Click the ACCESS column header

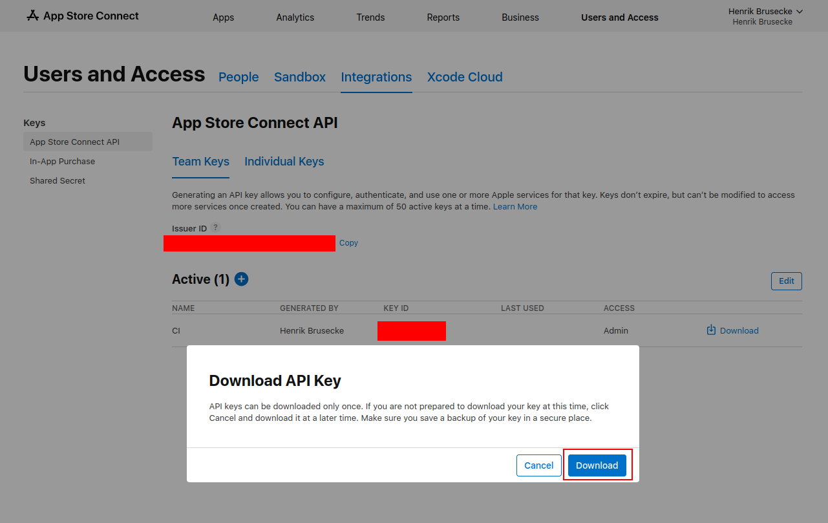click(619, 308)
